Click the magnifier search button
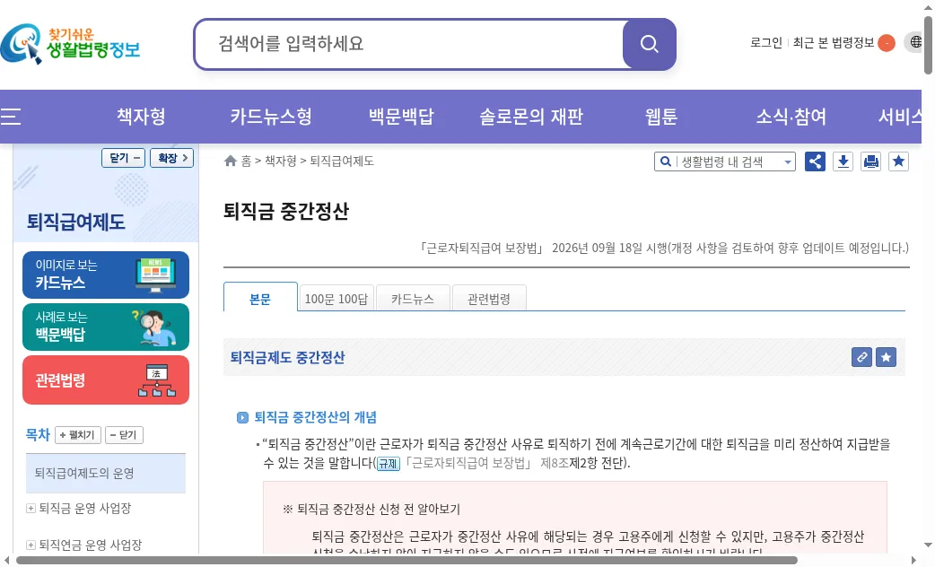This screenshot has height=567, width=935. (649, 44)
